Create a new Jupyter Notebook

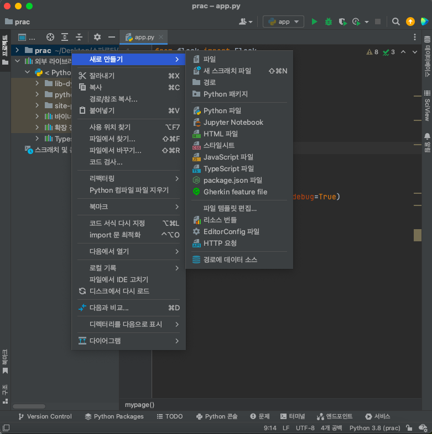[240, 123]
